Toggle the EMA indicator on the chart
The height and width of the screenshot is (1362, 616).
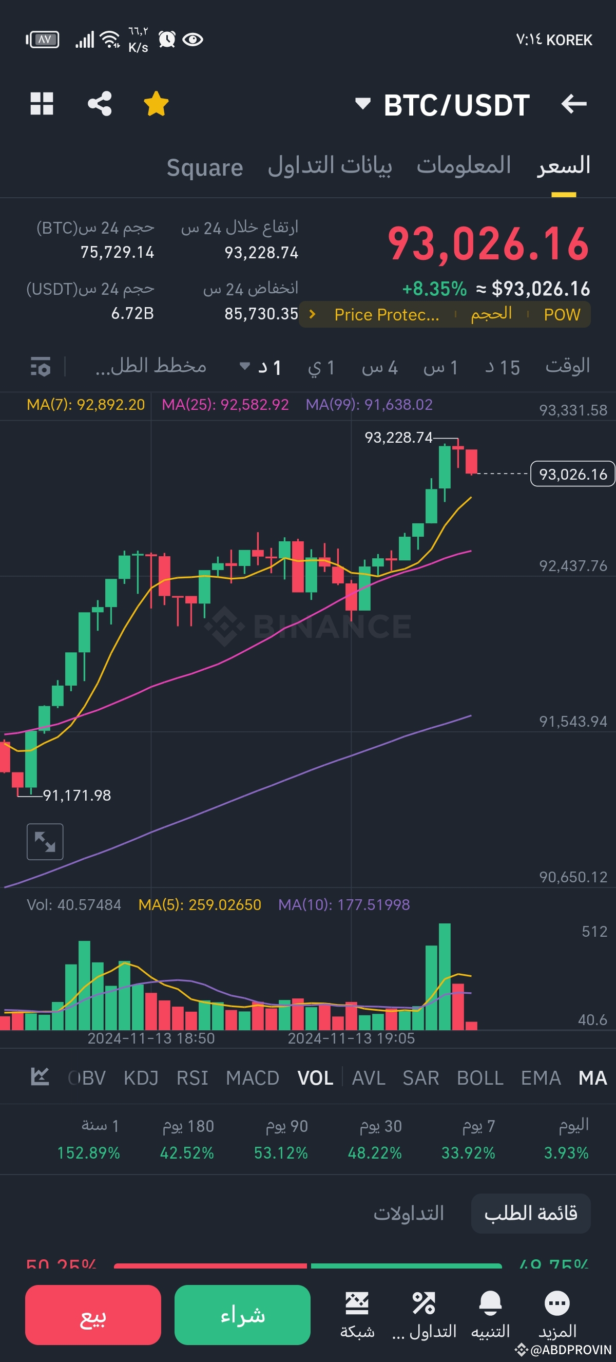[x=541, y=1077]
